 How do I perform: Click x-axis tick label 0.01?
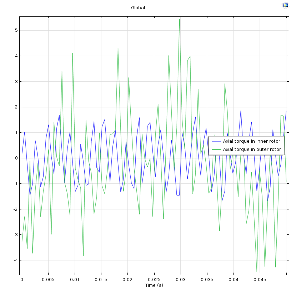(75, 280)
